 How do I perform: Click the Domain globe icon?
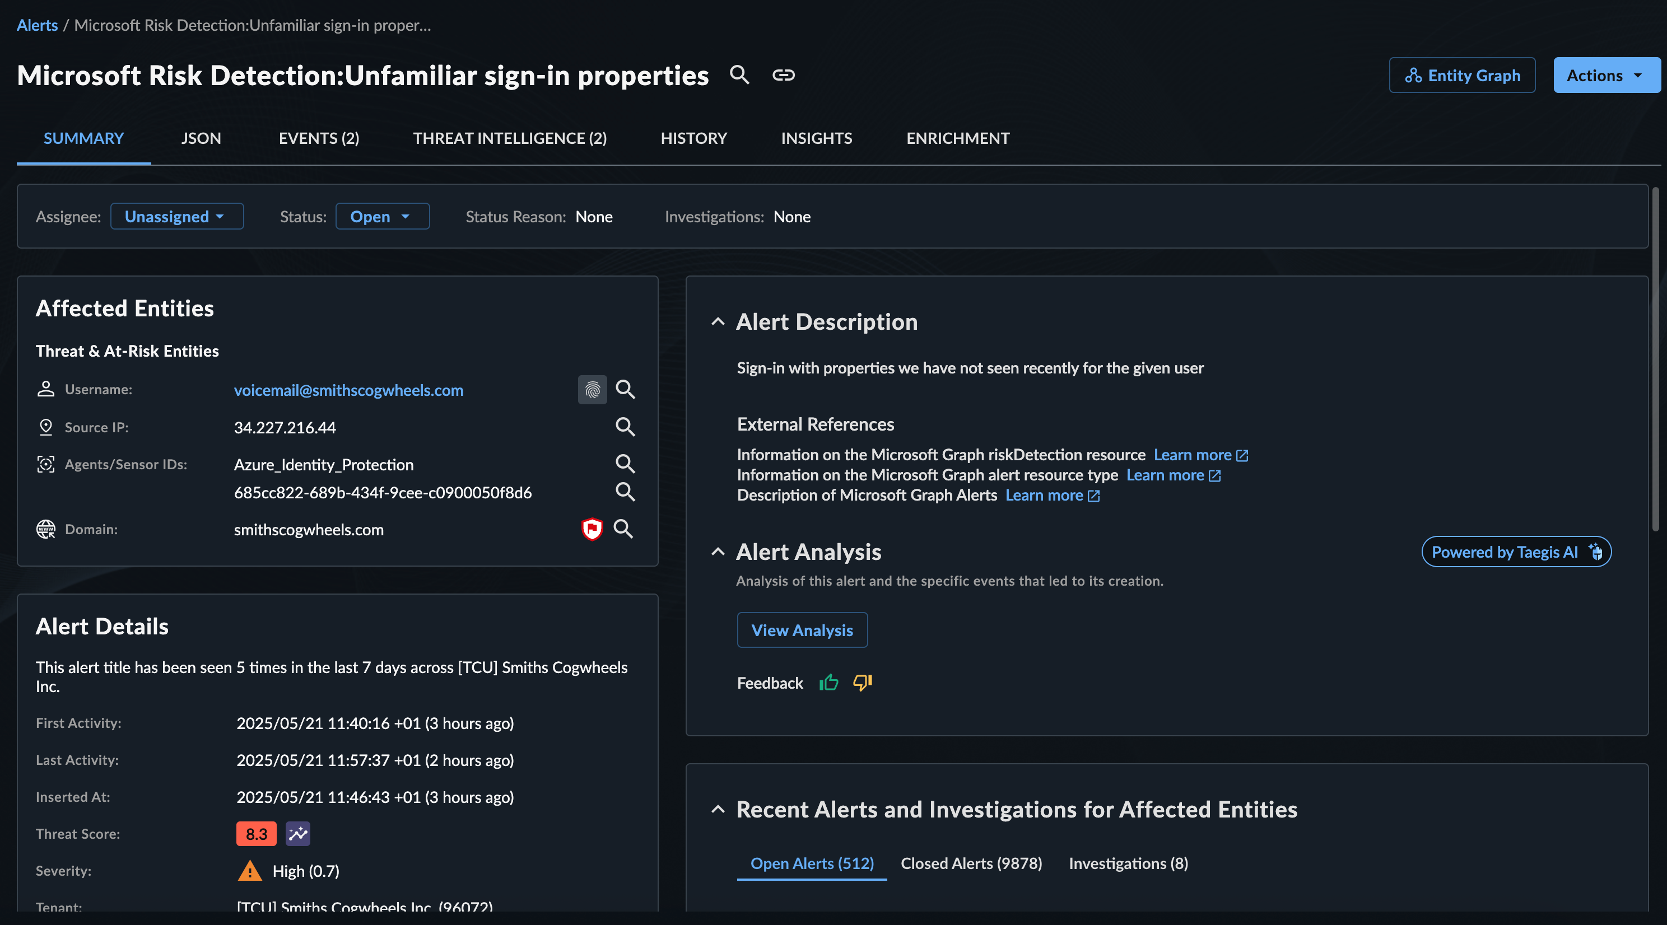point(45,529)
